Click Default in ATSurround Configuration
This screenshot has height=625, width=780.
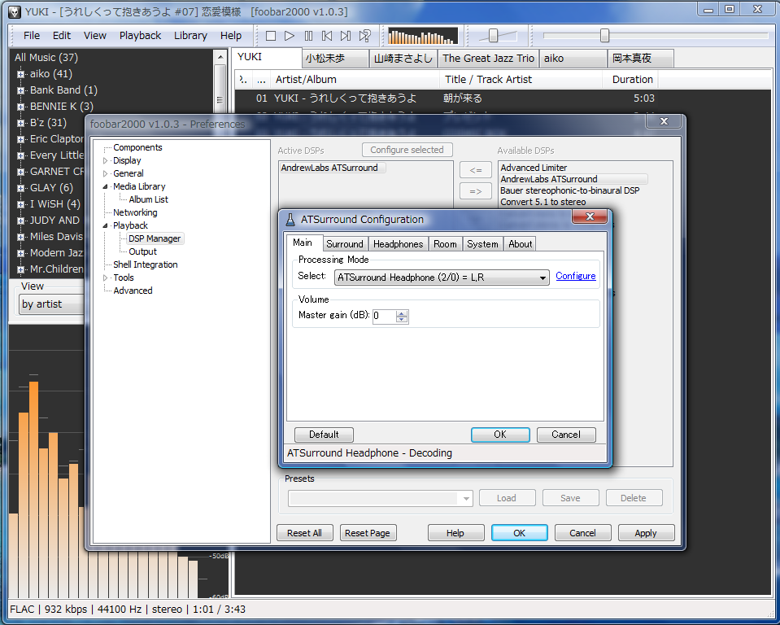point(324,435)
